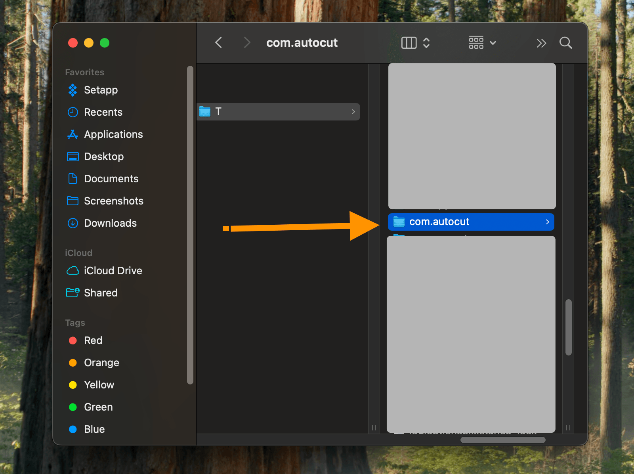Click the Back navigation arrow
Screen dimensions: 634x474
point(218,42)
